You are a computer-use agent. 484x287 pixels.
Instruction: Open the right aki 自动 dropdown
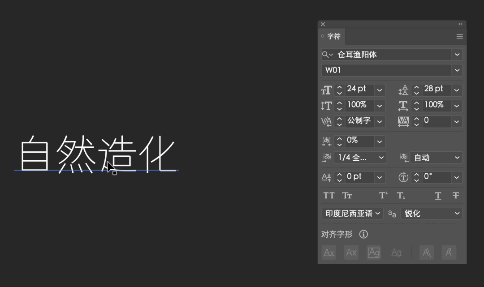point(436,158)
